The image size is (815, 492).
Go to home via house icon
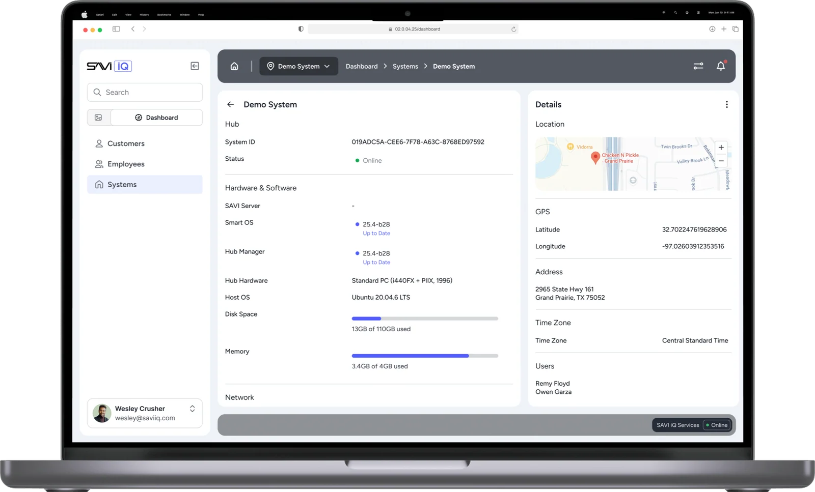point(234,66)
